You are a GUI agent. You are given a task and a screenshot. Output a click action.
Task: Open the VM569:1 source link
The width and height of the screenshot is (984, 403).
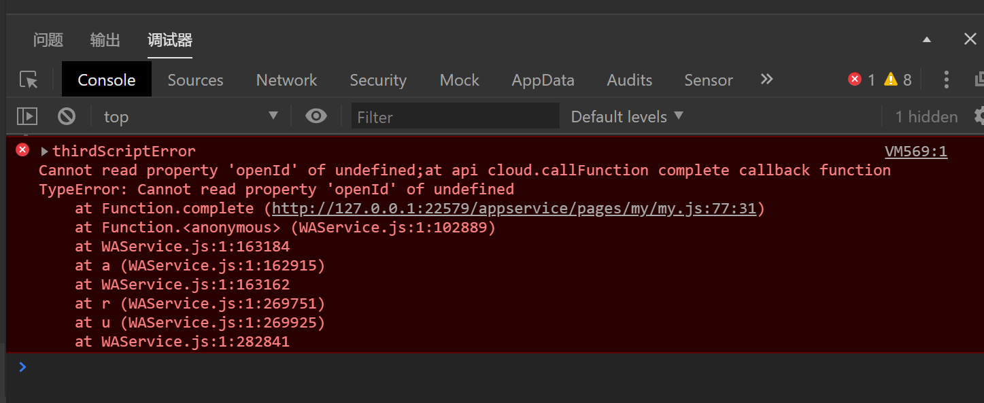coord(915,151)
